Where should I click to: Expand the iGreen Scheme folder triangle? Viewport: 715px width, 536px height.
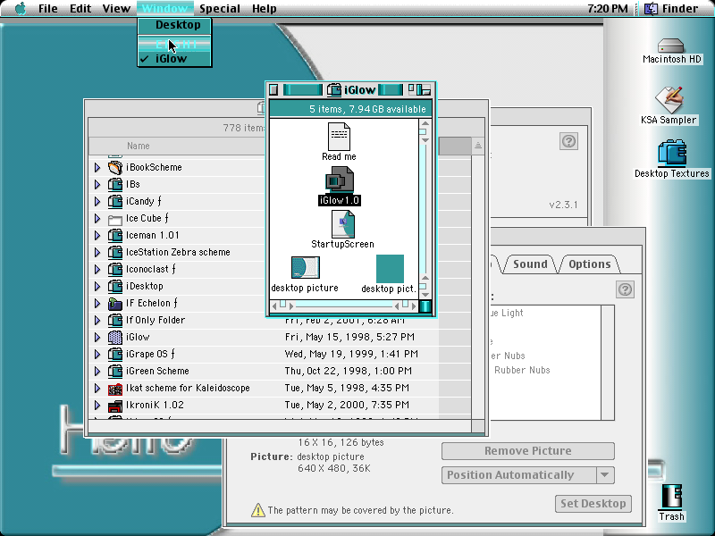(97, 371)
